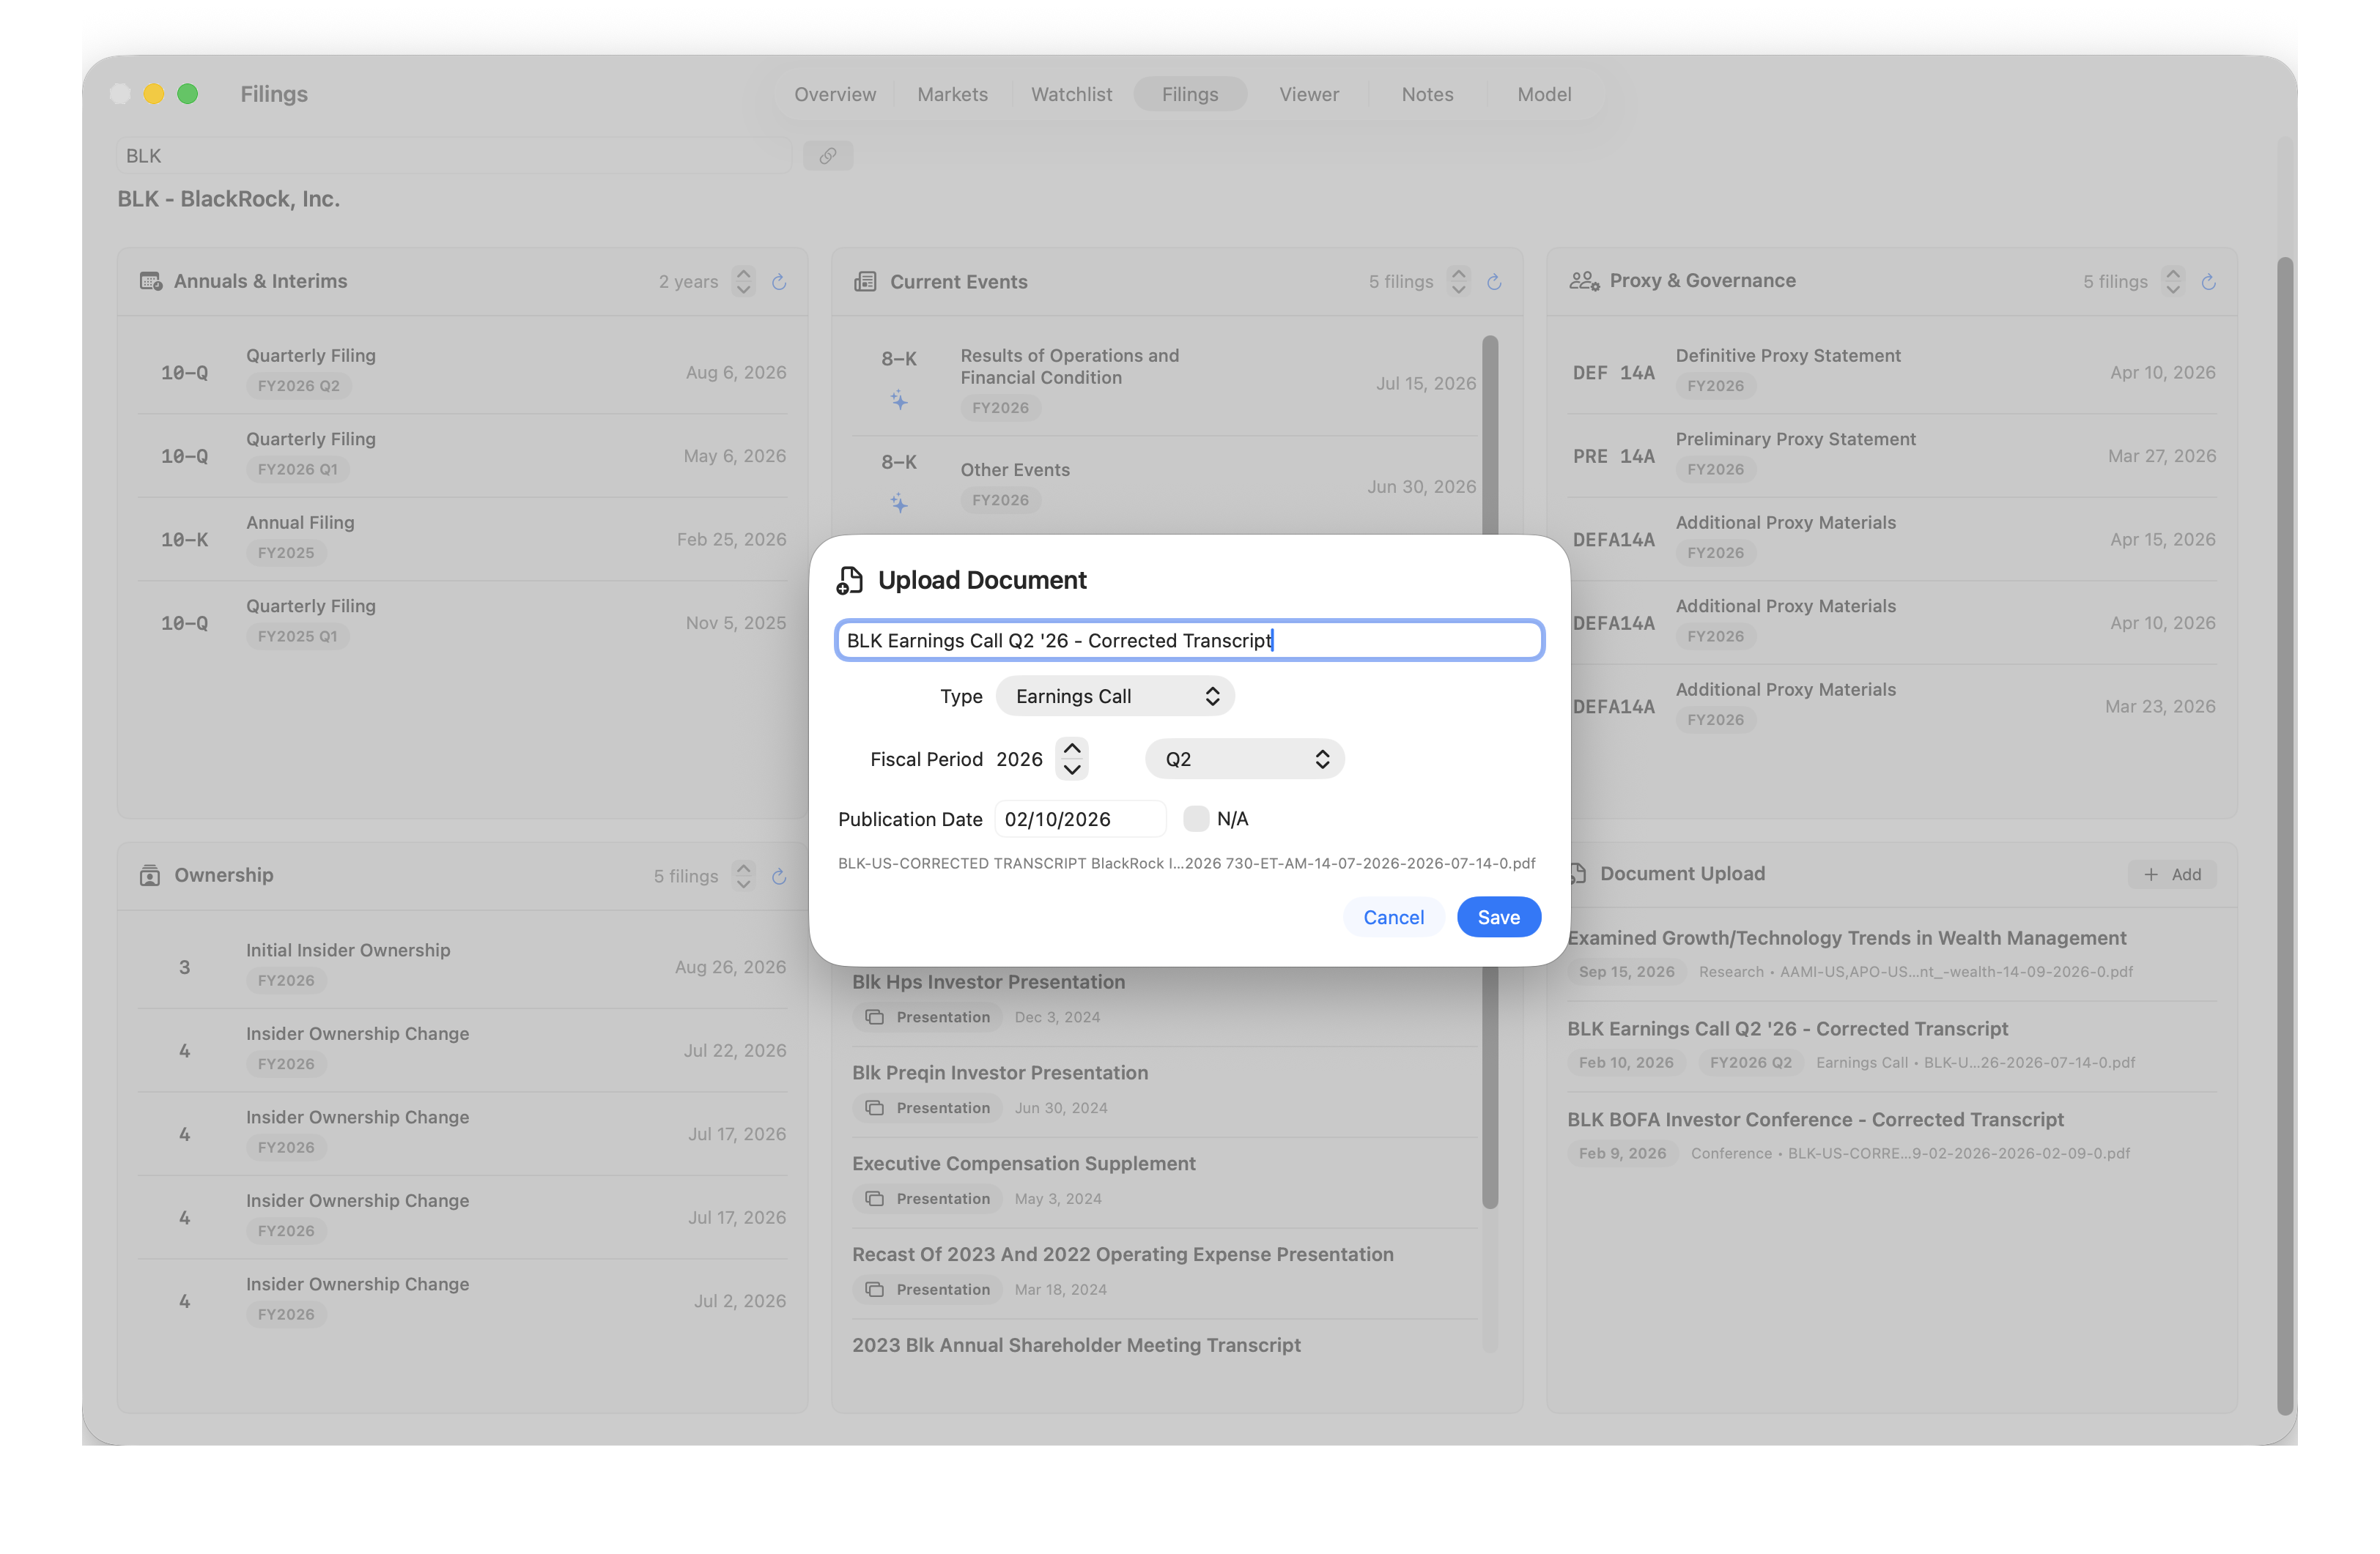
Task: Change 5 filings stepper in Proxy & Governance
Action: (x=2172, y=282)
